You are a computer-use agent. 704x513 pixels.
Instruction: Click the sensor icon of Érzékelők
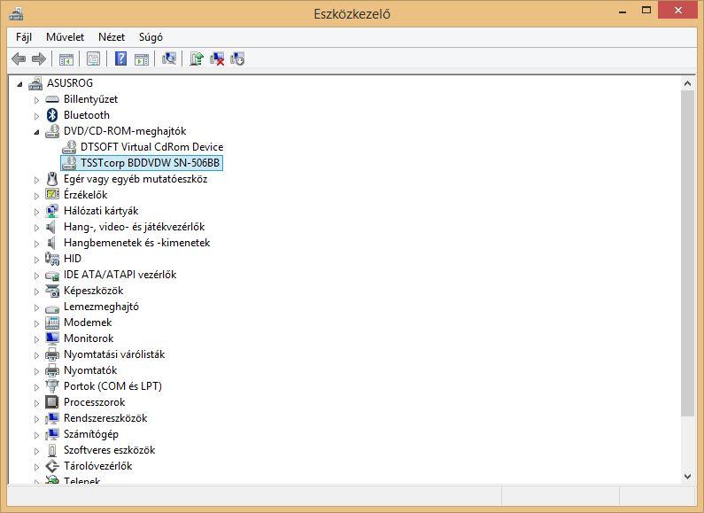[x=52, y=195]
